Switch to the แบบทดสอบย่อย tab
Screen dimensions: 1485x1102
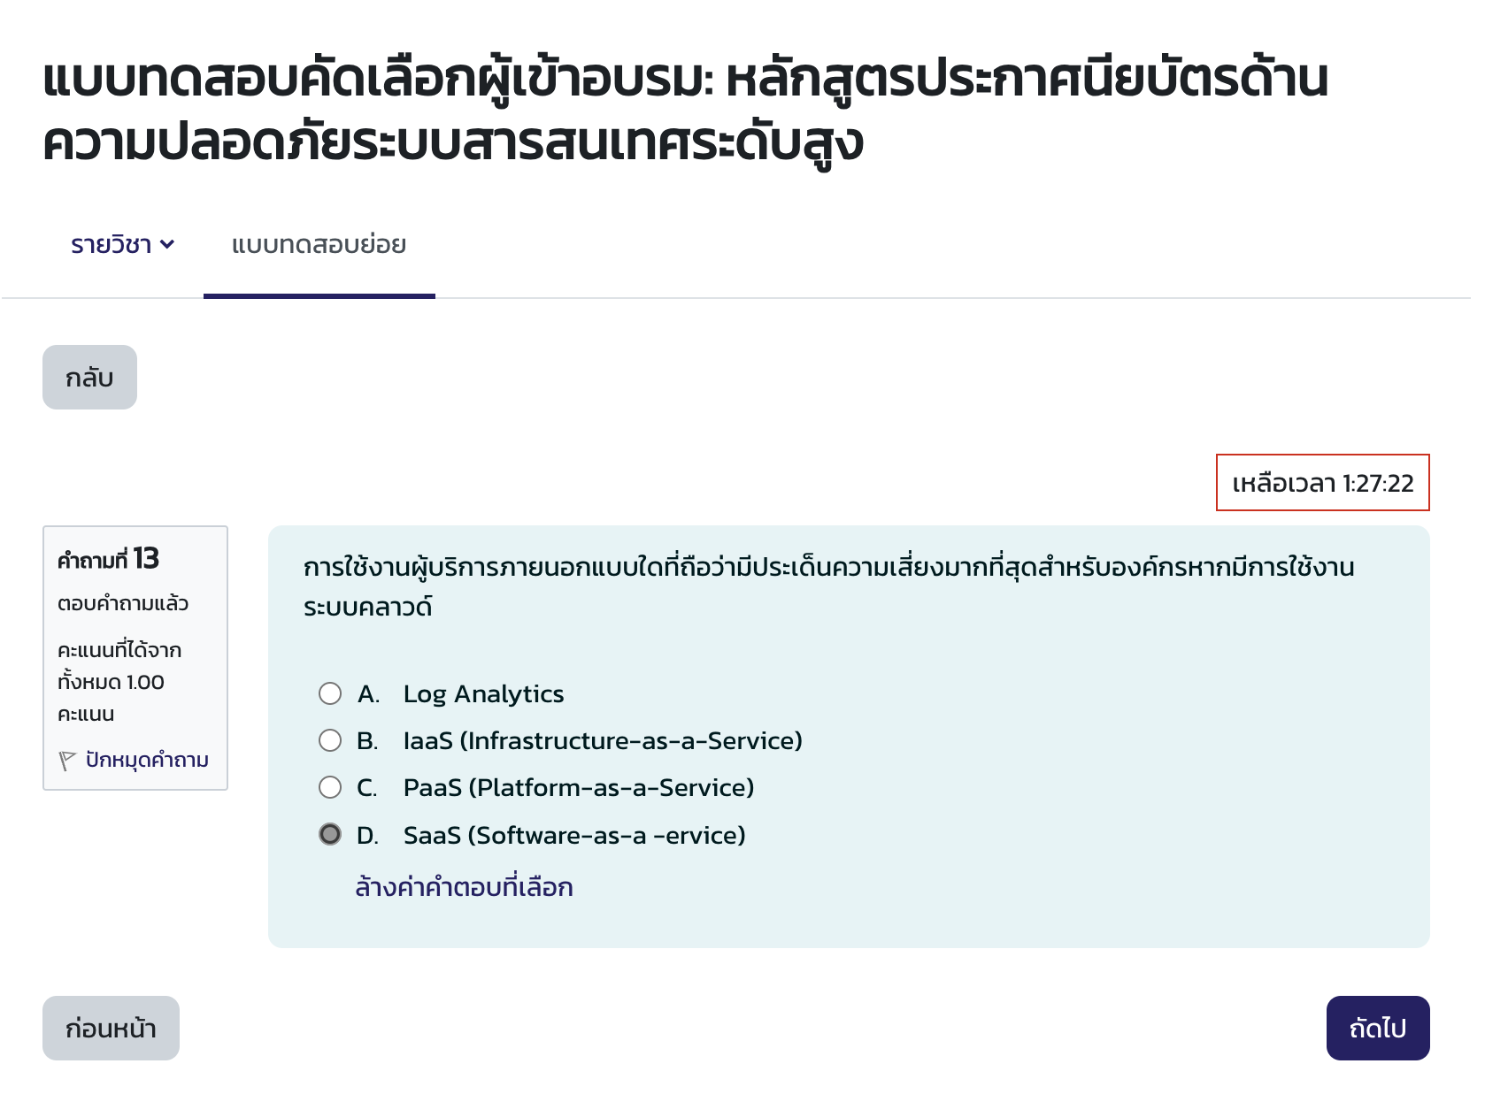click(320, 245)
